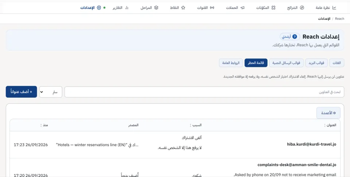Click the megaphone icon for الحملات
The height and width of the screenshot is (177, 350).
242,8
